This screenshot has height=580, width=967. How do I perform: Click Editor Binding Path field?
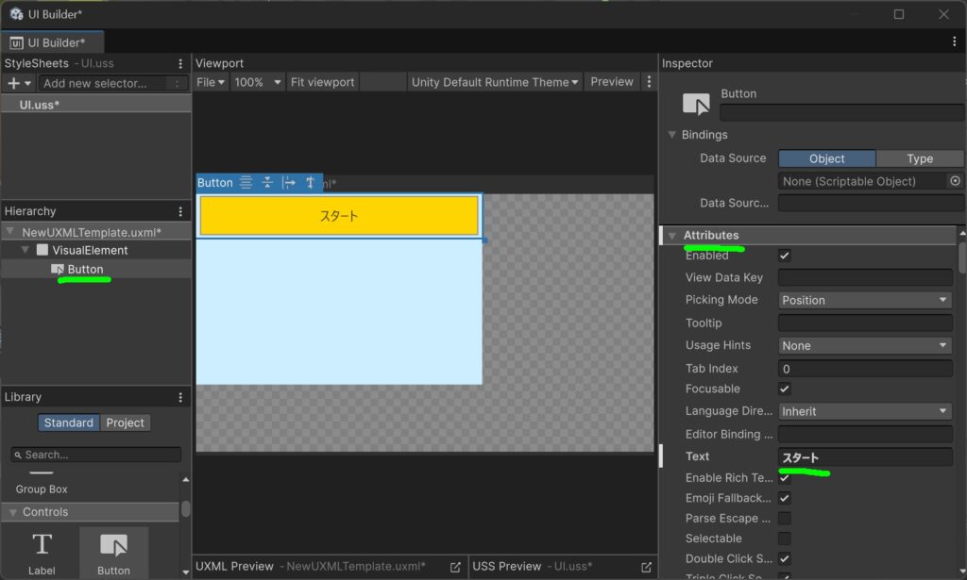[865, 434]
